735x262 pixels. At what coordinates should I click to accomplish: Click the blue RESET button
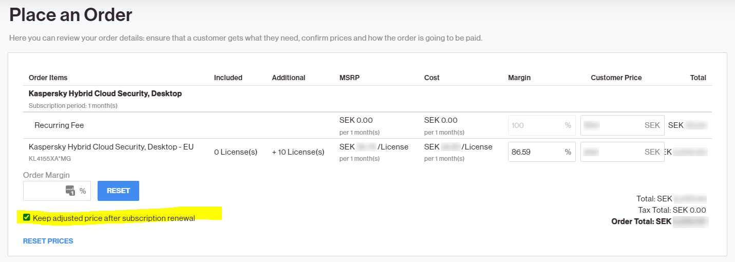(118, 191)
